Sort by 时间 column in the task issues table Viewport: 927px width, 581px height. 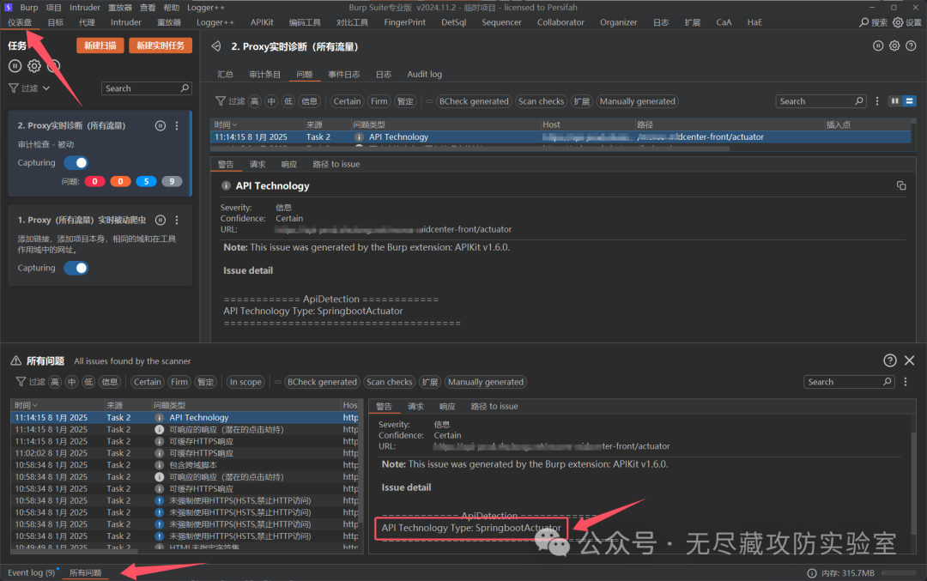tap(257, 124)
